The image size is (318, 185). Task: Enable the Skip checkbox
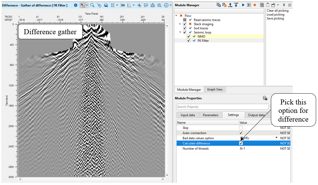click(241, 128)
